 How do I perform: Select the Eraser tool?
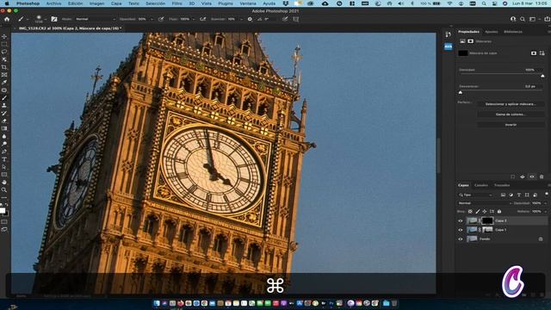click(x=4, y=121)
